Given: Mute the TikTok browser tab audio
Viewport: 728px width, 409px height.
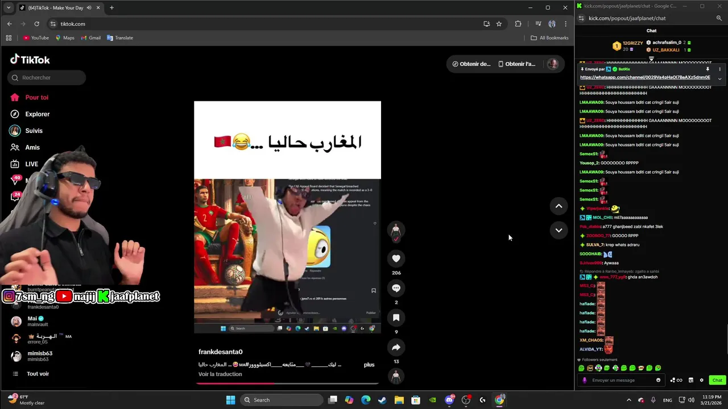Looking at the screenshot, I should (89, 8).
